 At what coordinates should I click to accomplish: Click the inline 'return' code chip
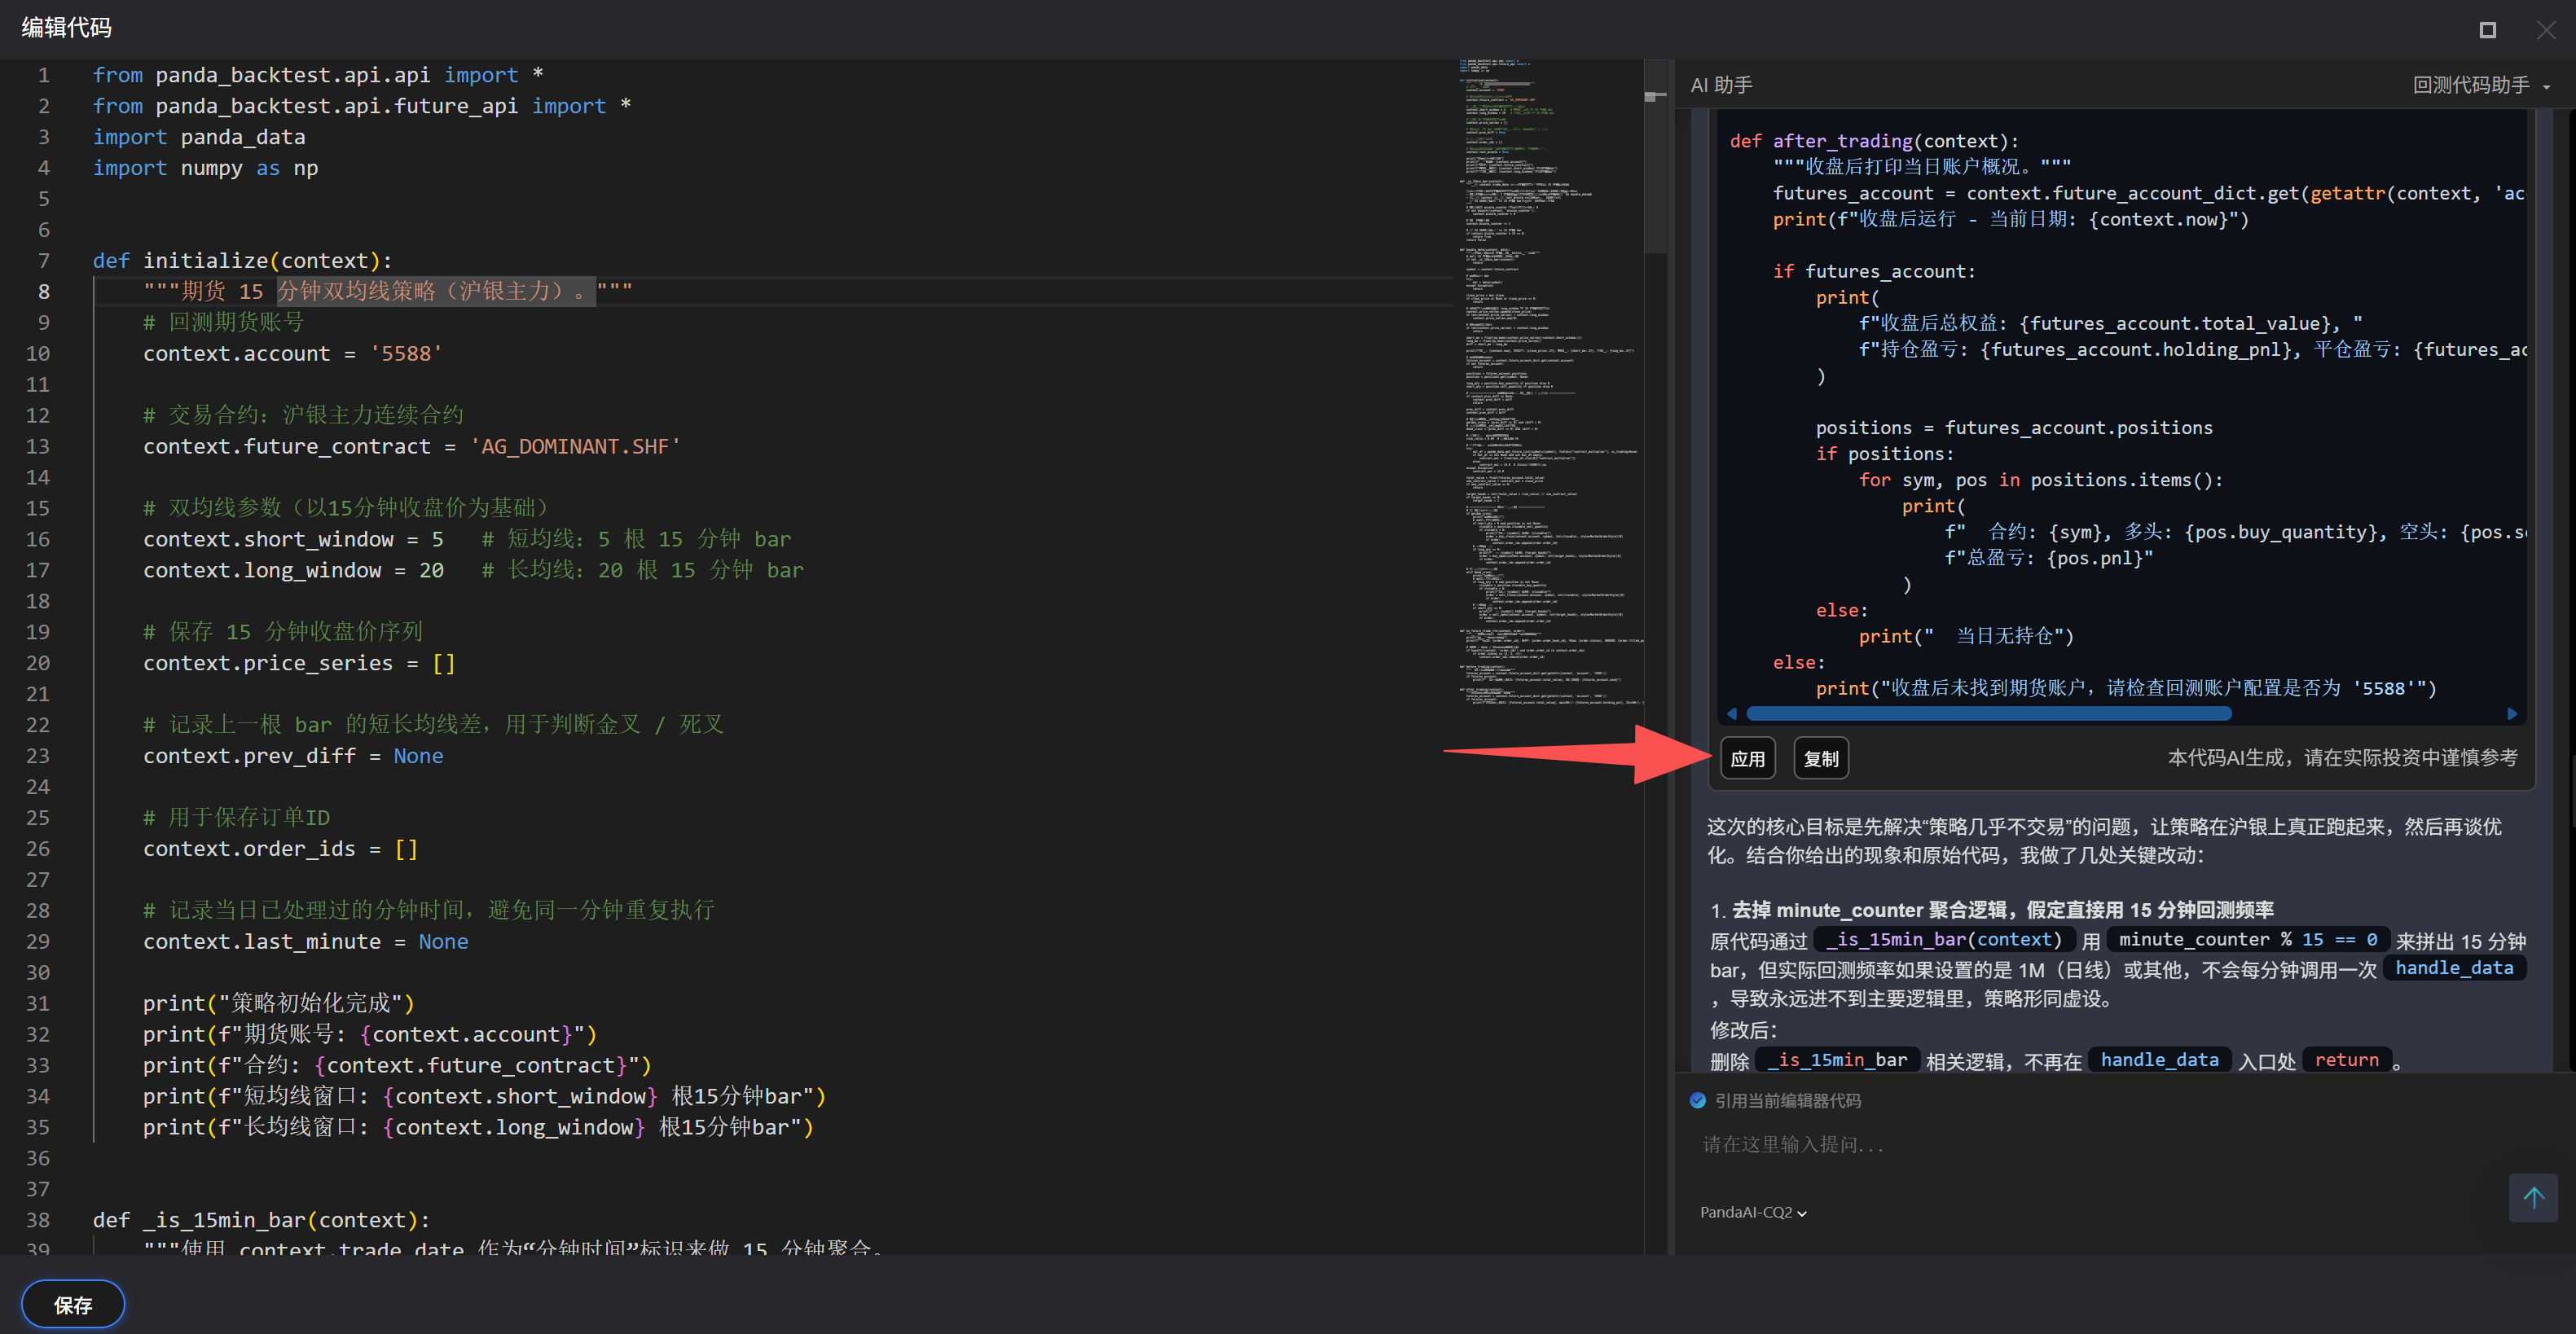tap(2346, 1060)
